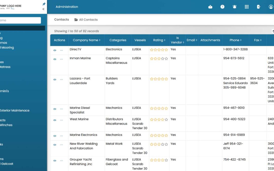Open the All Contacts folder tab

(86, 20)
